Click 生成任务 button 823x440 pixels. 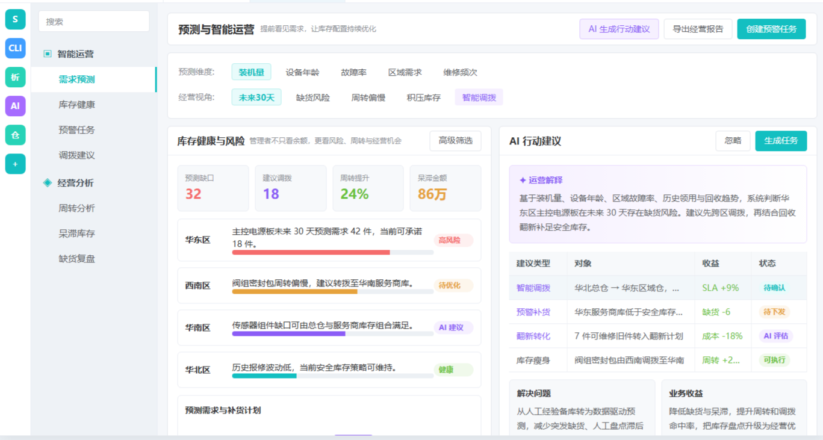point(781,141)
